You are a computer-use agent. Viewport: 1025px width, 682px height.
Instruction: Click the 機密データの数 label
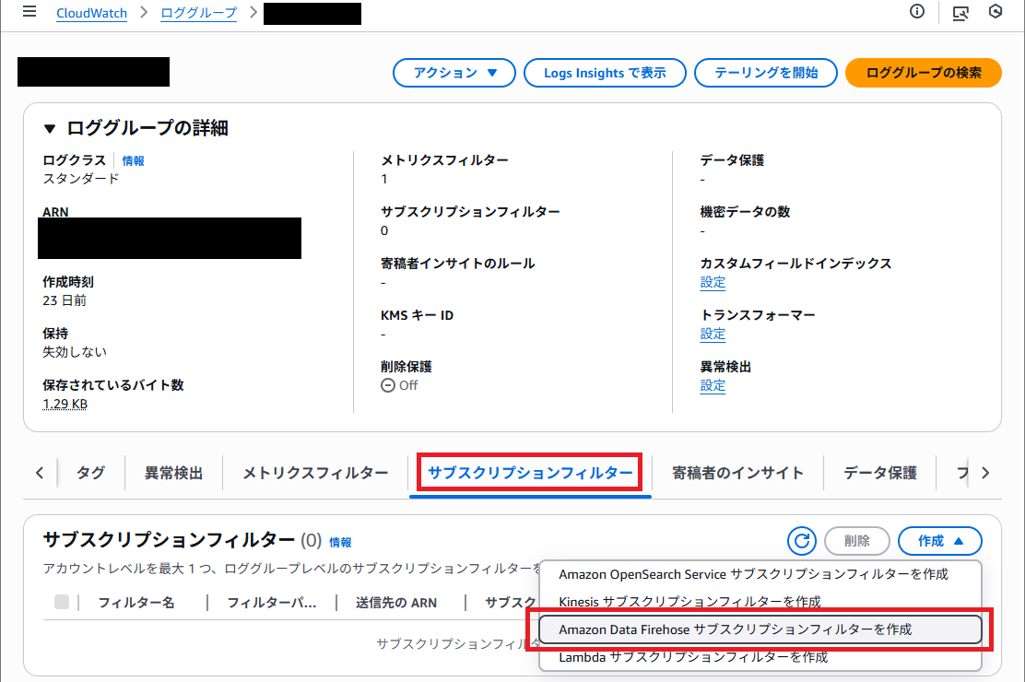coord(745,212)
